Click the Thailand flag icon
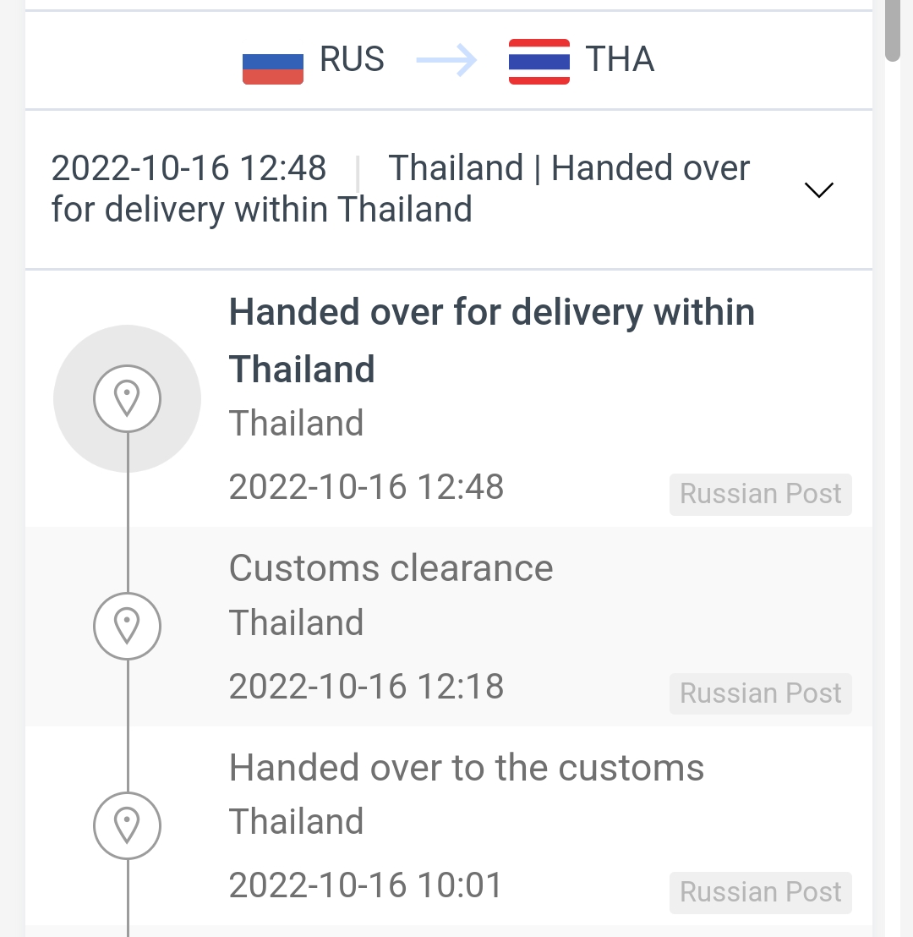 (x=539, y=62)
